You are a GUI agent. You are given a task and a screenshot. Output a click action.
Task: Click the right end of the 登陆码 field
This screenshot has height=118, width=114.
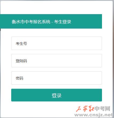click(x=98, y=61)
